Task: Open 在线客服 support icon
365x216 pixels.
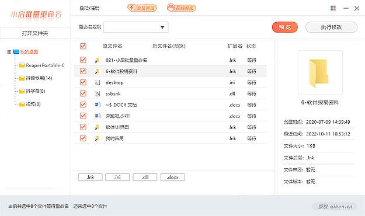Action: coord(182,8)
